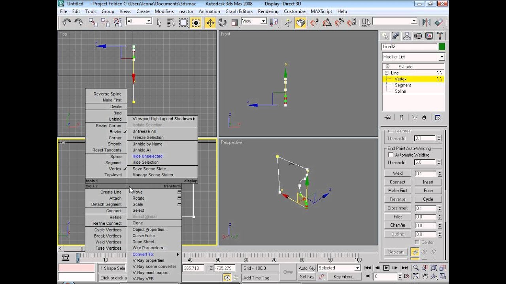Open the Move transform settings box
Screen dimensions: 506x284
(x=179, y=192)
